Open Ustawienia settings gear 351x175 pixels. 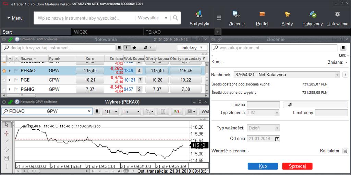[338, 14]
